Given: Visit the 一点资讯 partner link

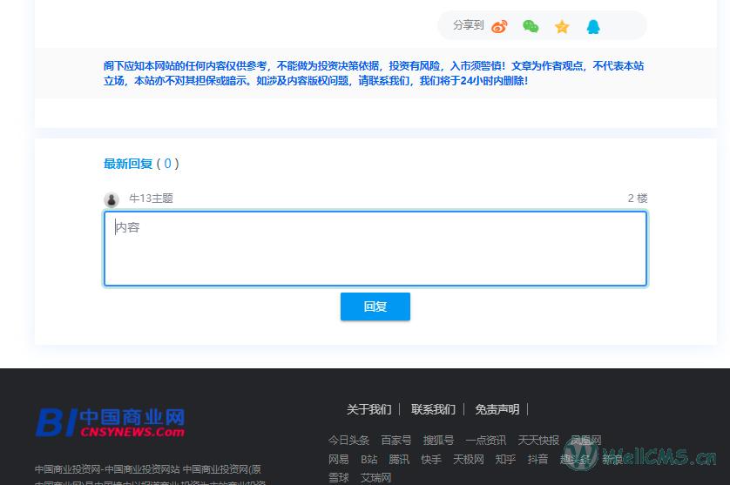Looking at the screenshot, I should (485, 441).
